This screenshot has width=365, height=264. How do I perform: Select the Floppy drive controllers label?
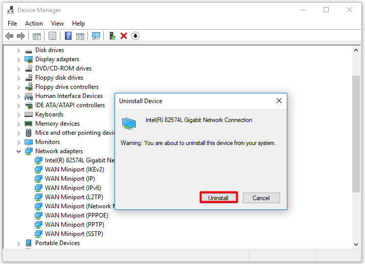[x=67, y=87]
